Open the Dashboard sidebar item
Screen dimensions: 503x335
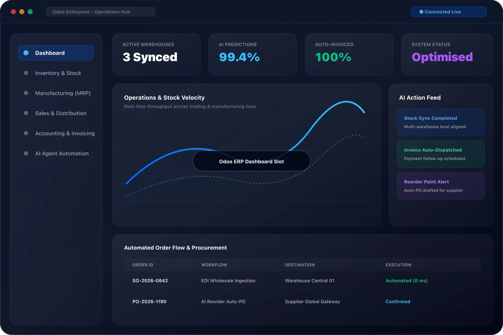[56, 53]
